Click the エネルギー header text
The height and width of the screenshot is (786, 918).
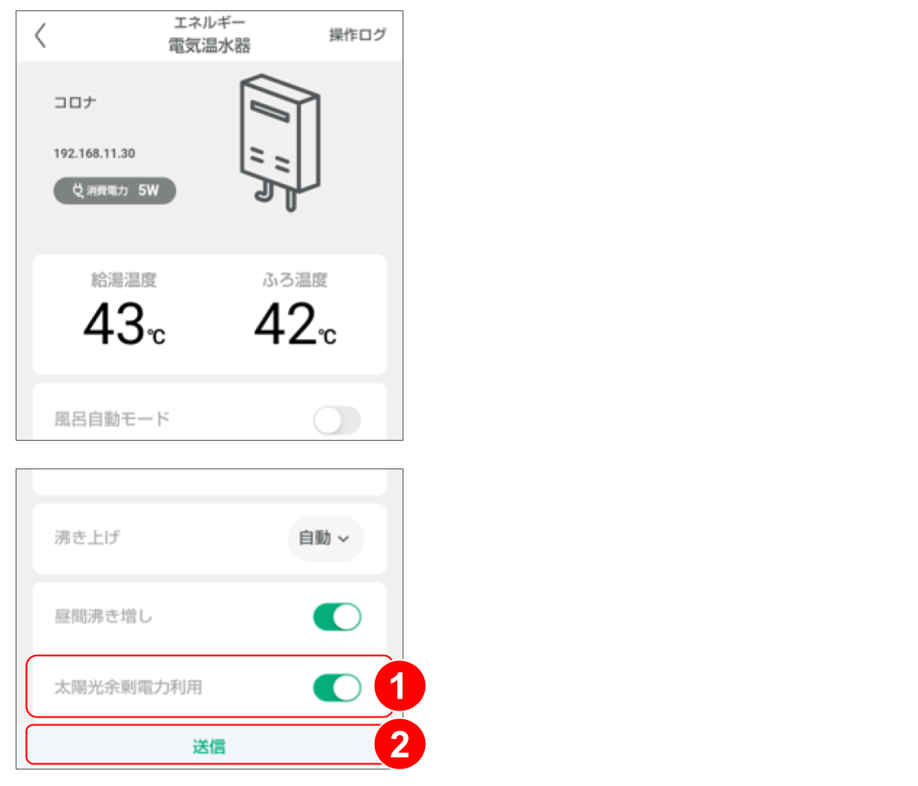(x=209, y=24)
